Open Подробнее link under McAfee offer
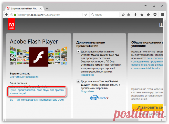This screenshot has width=169, height=124. [x=88, y=75]
